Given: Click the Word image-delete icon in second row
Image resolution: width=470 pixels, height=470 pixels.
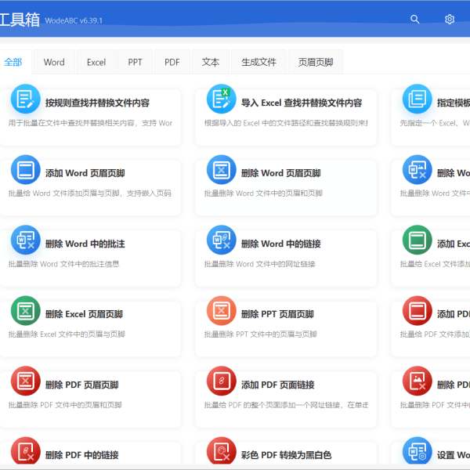Looking at the screenshot, I should [x=417, y=170].
